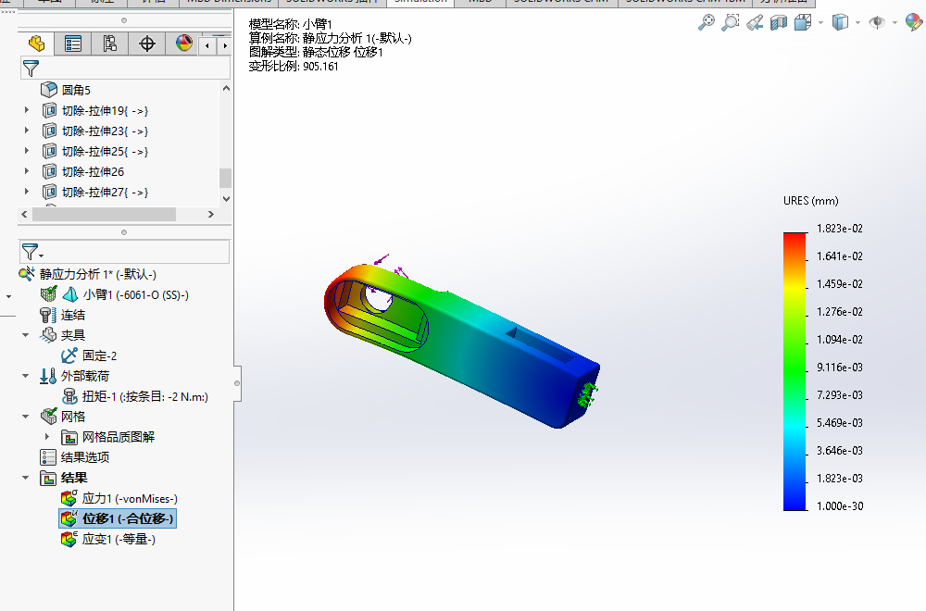Click feature tree vertical scroll up arrow
Viewport: 926px width, 611px height.
click(x=226, y=89)
